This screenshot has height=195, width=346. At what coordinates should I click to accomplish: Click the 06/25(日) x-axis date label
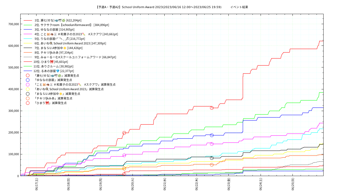(293, 184)
